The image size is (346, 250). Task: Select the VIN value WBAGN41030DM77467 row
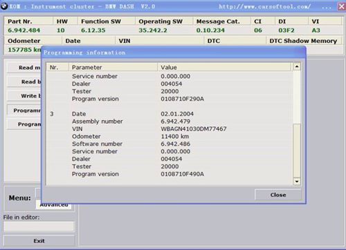pos(170,129)
